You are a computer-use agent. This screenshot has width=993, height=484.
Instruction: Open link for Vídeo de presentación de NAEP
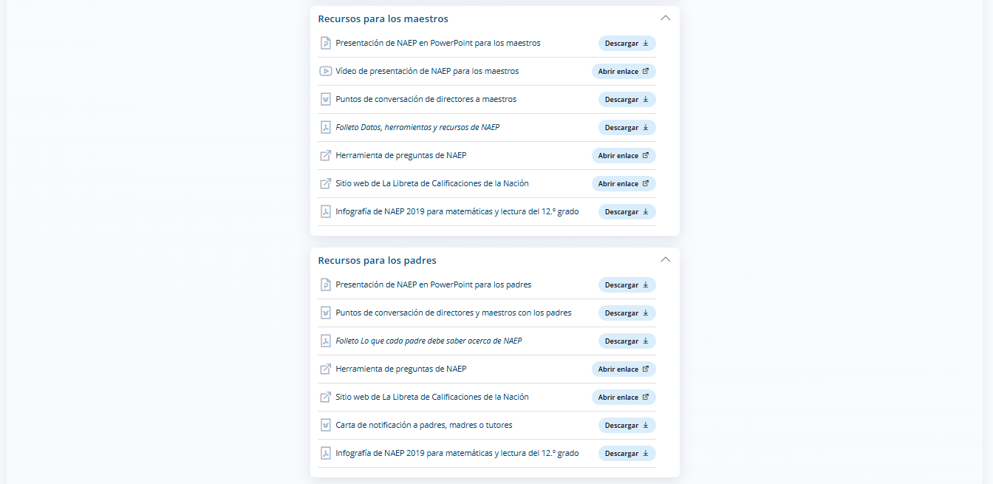[623, 71]
